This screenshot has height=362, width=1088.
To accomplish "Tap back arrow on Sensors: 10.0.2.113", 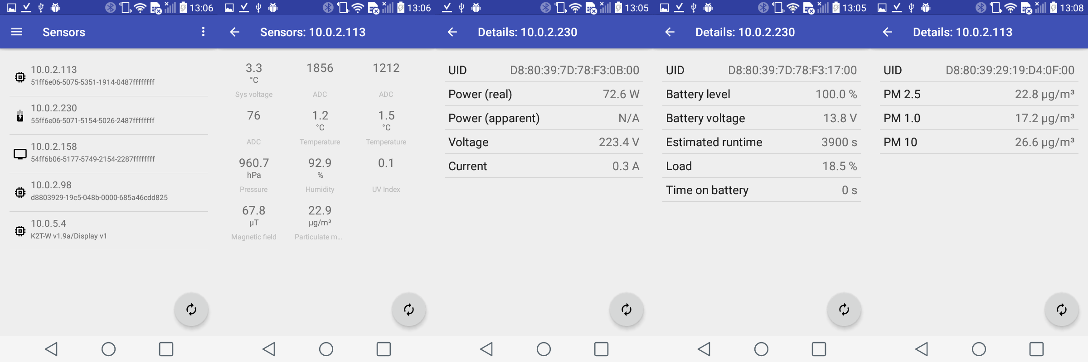I will click(x=234, y=32).
